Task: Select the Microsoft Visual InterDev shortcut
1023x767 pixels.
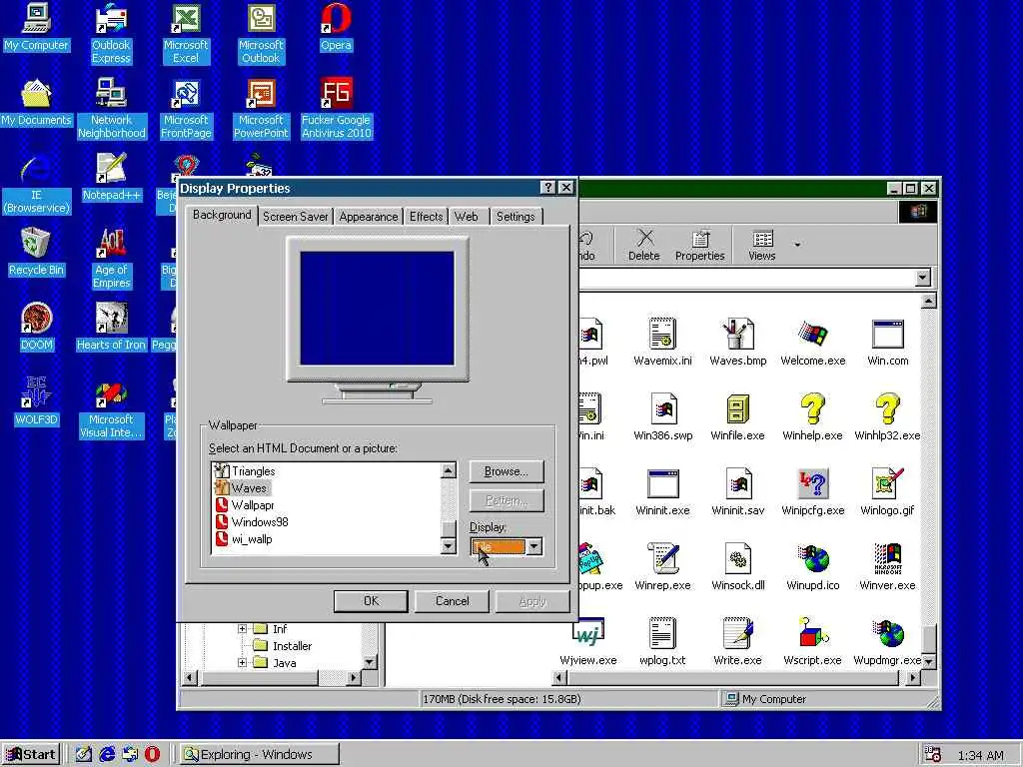Action: (x=111, y=408)
